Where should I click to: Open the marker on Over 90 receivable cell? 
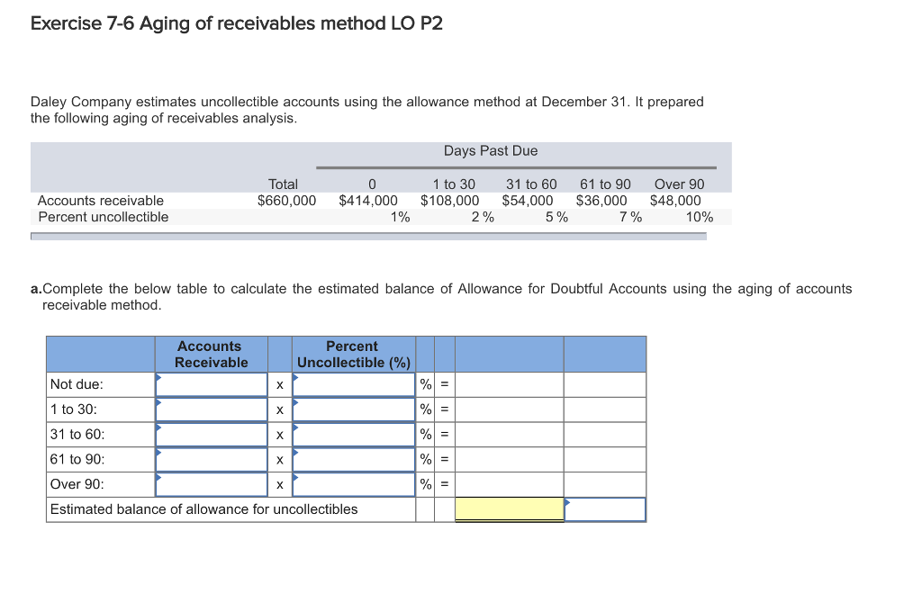[x=160, y=477]
